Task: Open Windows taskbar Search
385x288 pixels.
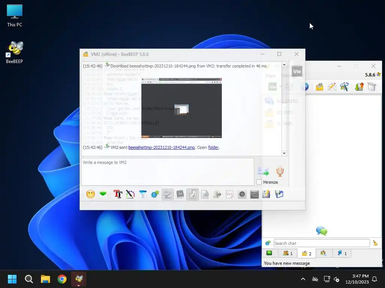Action: 29,279
